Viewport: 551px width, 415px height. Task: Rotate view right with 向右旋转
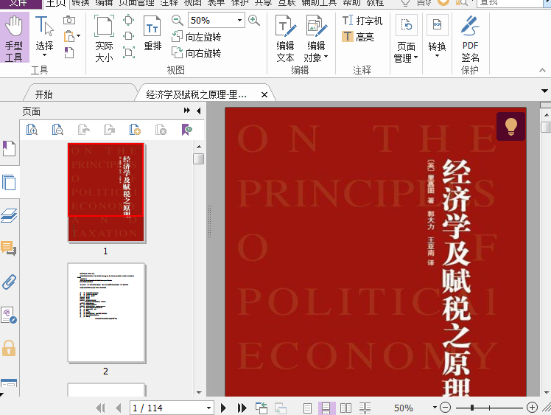click(x=196, y=53)
